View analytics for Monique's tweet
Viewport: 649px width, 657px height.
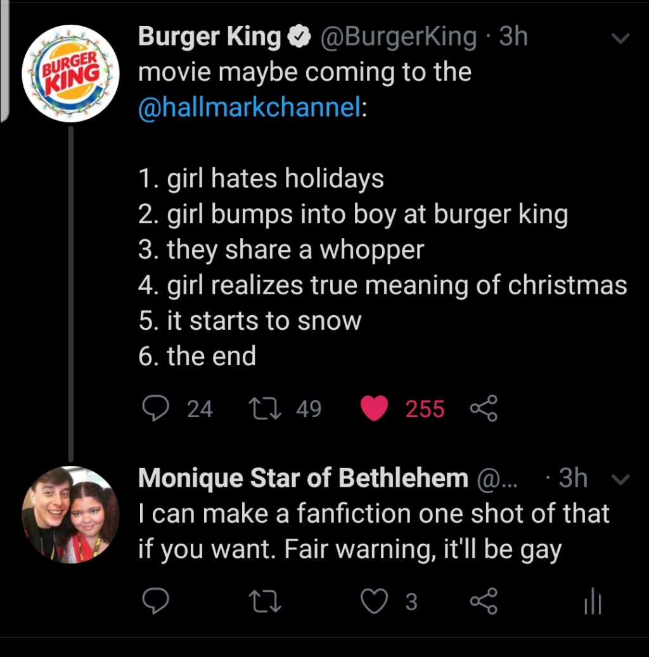click(591, 602)
